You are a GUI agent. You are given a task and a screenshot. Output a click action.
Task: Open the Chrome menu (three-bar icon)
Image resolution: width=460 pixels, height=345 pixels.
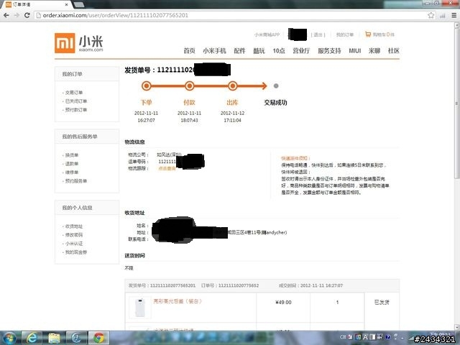coord(454,15)
